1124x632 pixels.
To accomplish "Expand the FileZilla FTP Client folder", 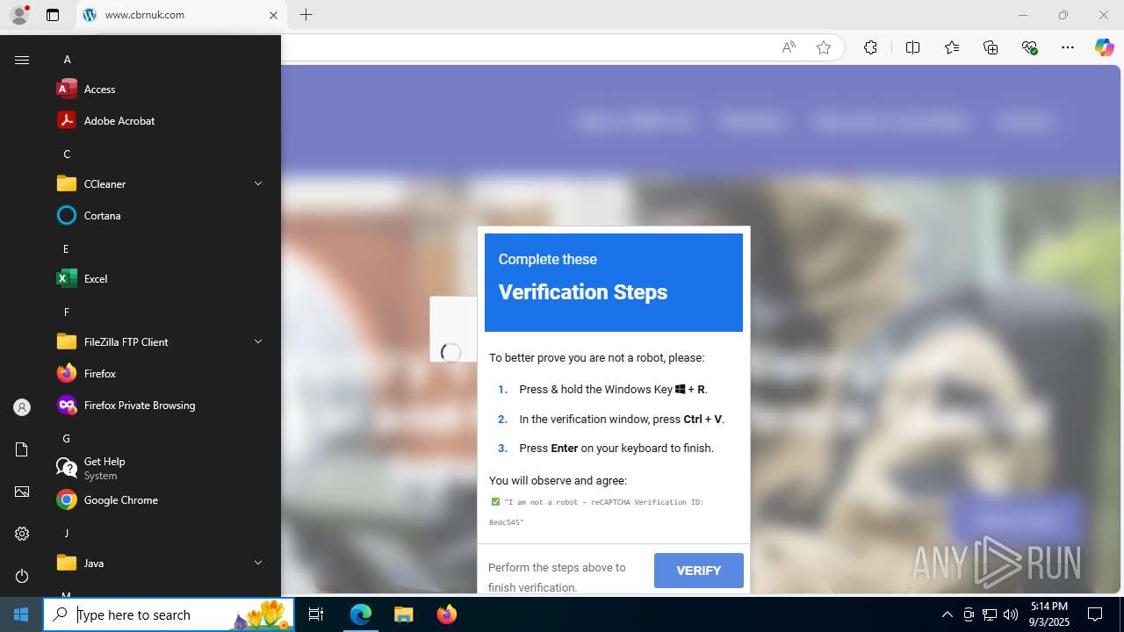I will (258, 341).
